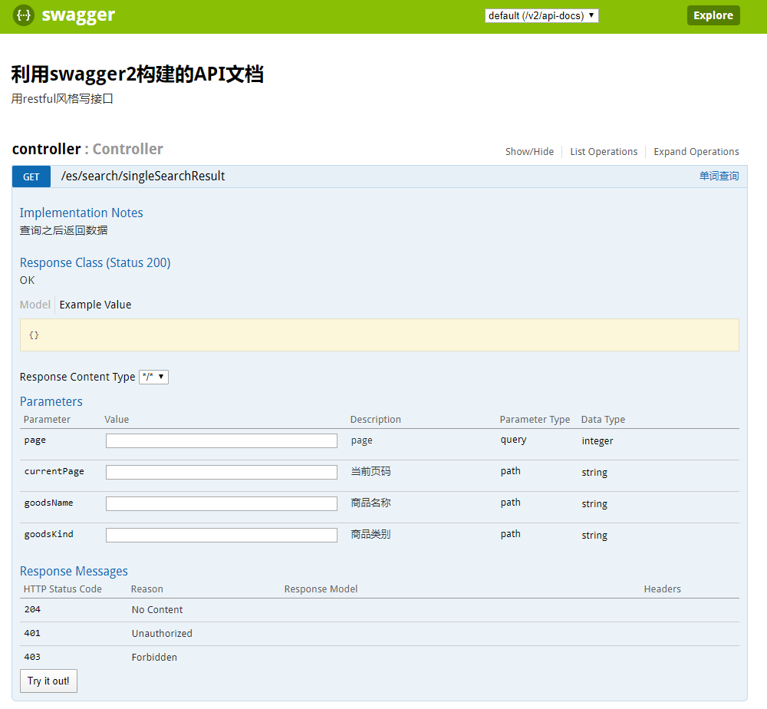767x709 pixels.
Task: Click the GET method badge
Action: [x=31, y=176]
